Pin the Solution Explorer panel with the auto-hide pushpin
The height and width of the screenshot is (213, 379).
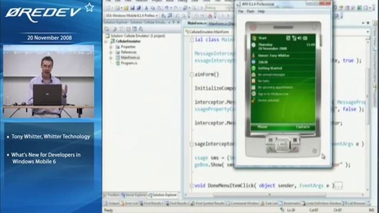click(174, 22)
